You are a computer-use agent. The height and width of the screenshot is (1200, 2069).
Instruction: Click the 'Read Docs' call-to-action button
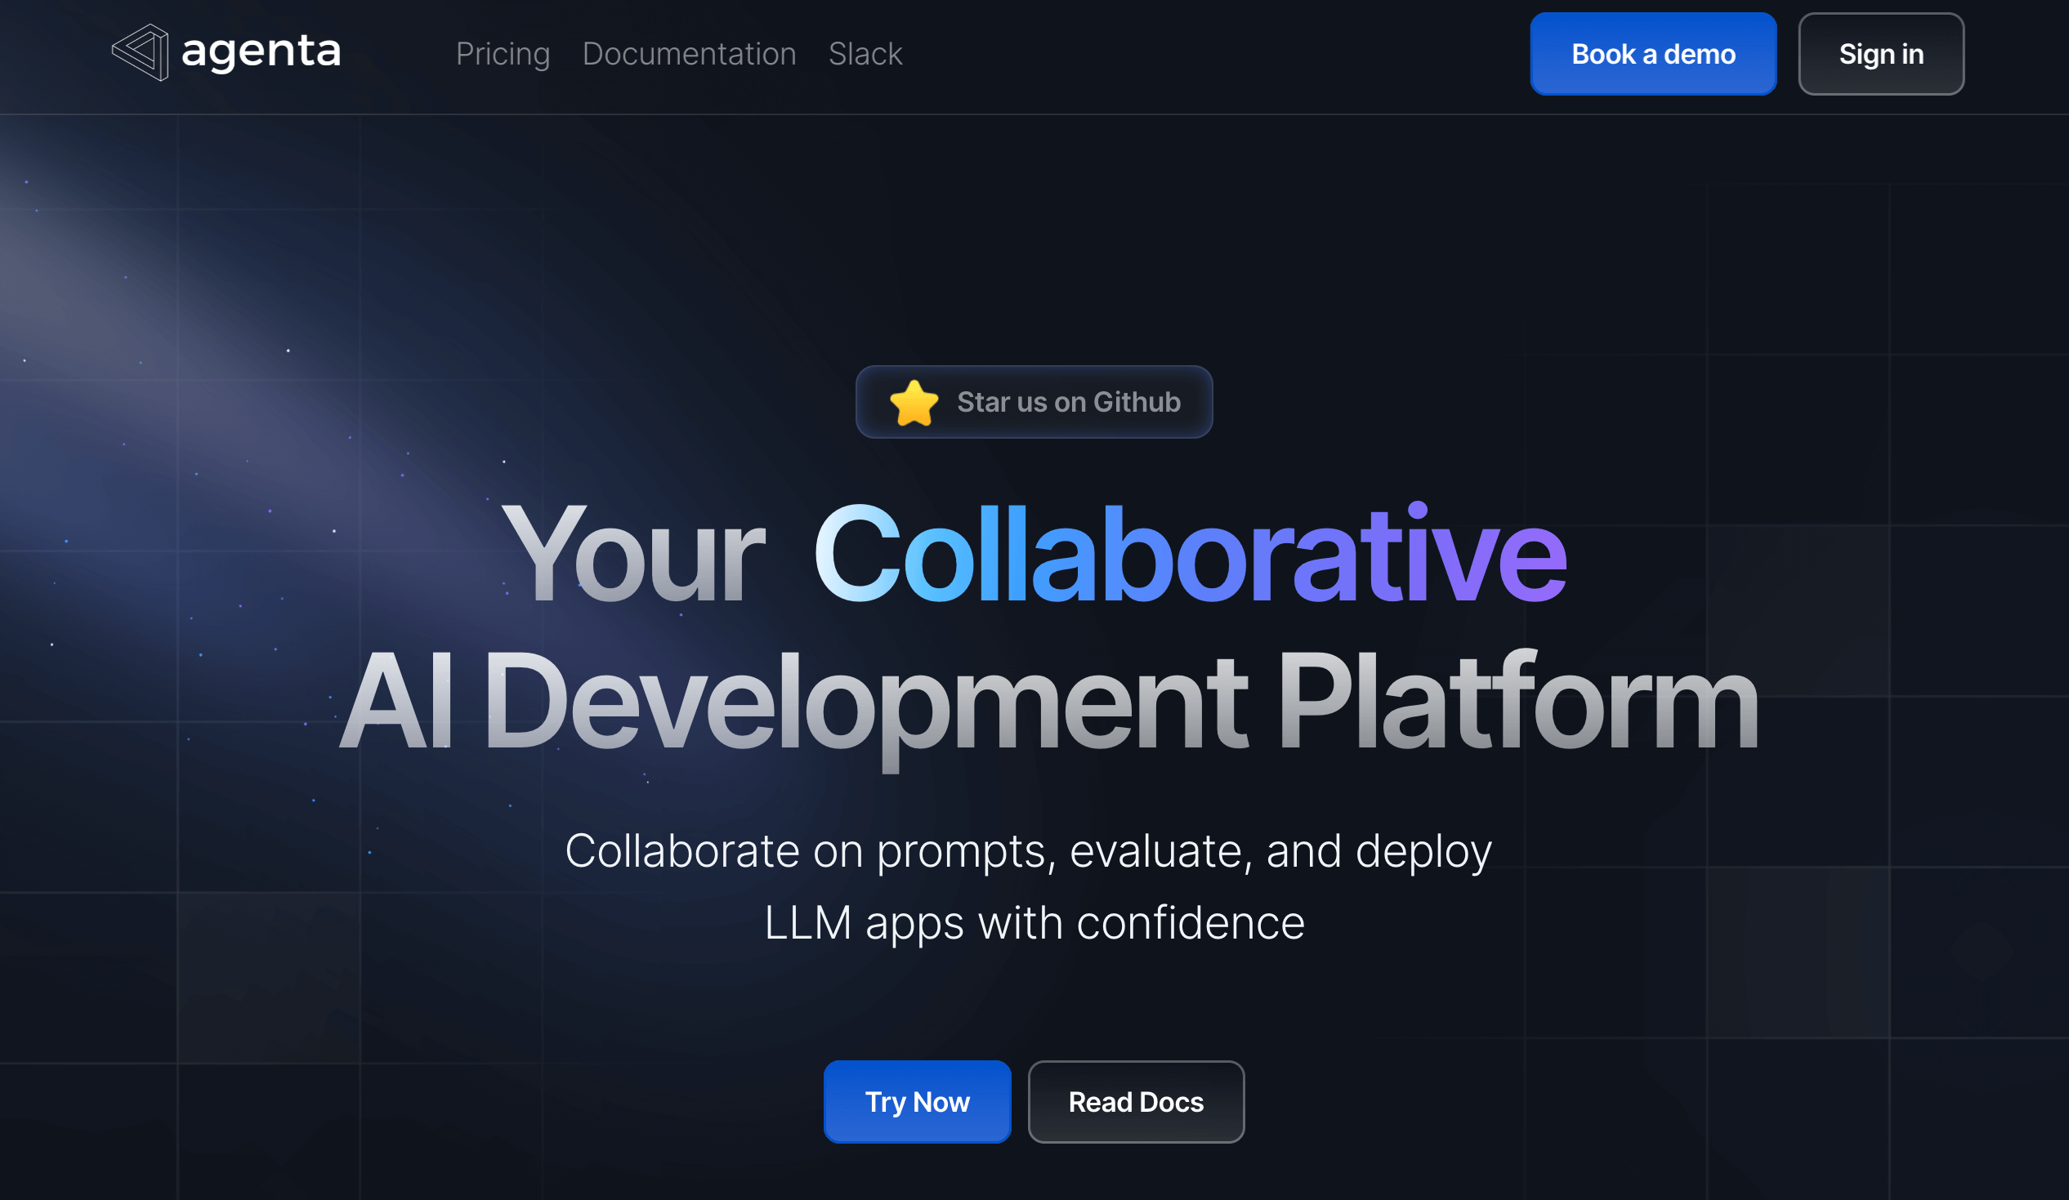(1136, 1101)
